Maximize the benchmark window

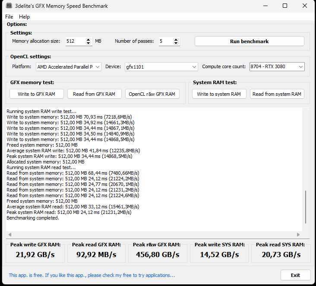(285, 6)
